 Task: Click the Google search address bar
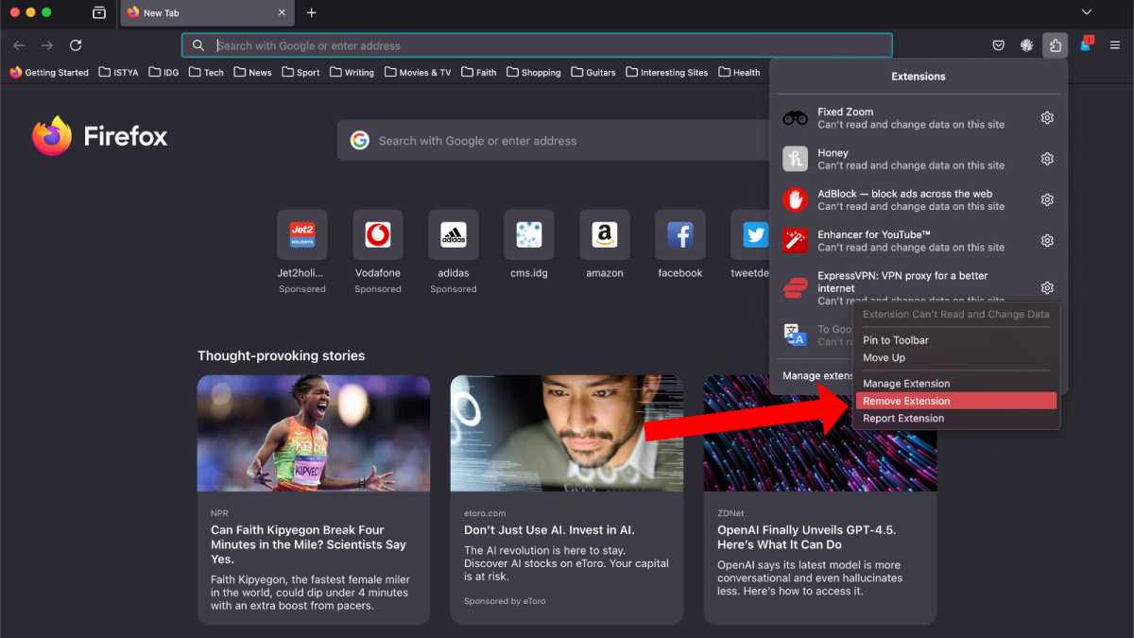(x=538, y=44)
